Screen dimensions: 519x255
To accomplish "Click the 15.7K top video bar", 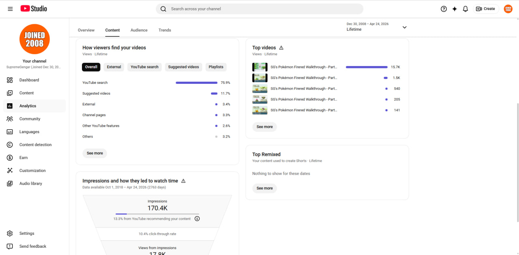I will coord(367,67).
